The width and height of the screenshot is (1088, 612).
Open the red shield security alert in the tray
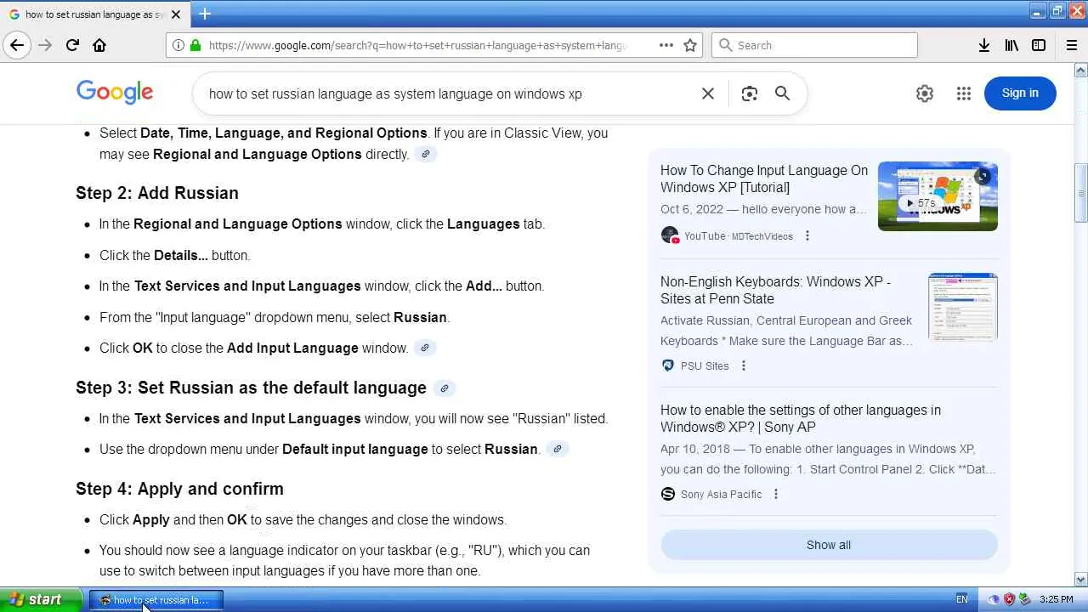[x=1010, y=599]
